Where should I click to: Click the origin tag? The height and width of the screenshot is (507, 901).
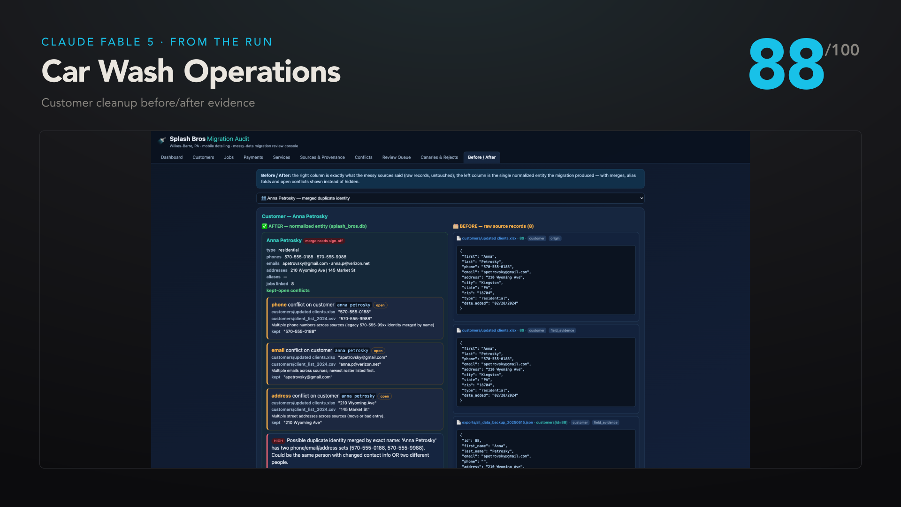[555, 238]
